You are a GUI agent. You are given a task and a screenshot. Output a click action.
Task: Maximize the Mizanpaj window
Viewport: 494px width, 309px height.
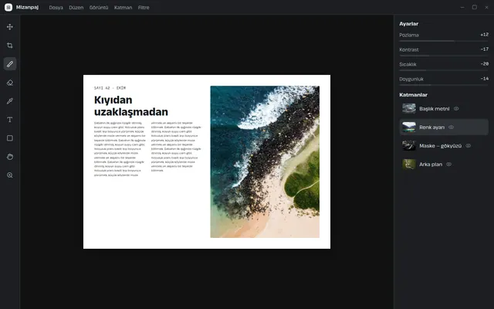(x=475, y=7)
